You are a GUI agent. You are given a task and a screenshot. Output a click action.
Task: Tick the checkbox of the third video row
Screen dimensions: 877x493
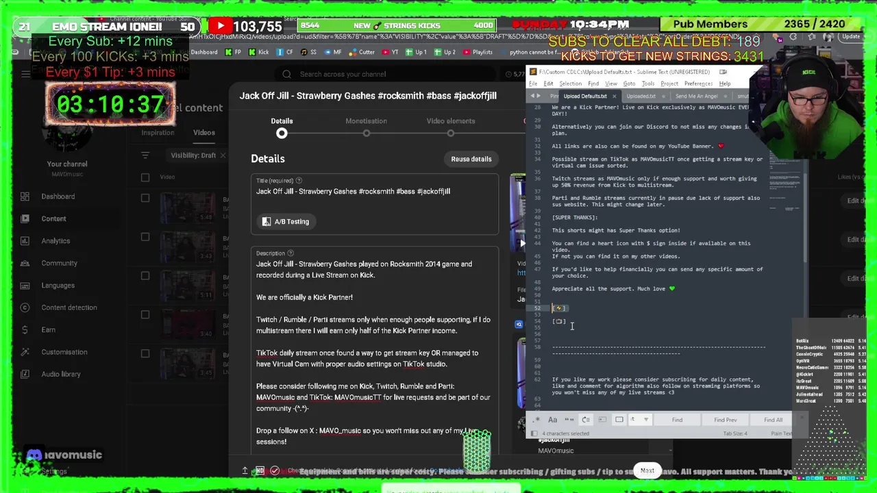click(x=145, y=276)
